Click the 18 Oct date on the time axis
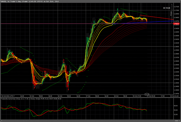181x122 pixels. [116, 96]
